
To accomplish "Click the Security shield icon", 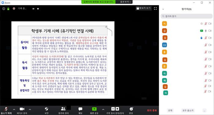I will click(x=47, y=109).
